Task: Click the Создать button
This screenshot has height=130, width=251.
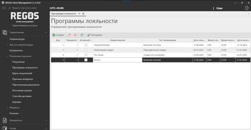Action: point(58,35)
